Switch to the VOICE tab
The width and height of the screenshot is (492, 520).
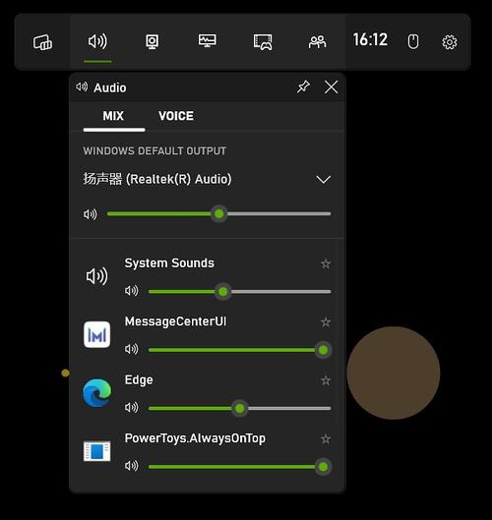pos(176,116)
